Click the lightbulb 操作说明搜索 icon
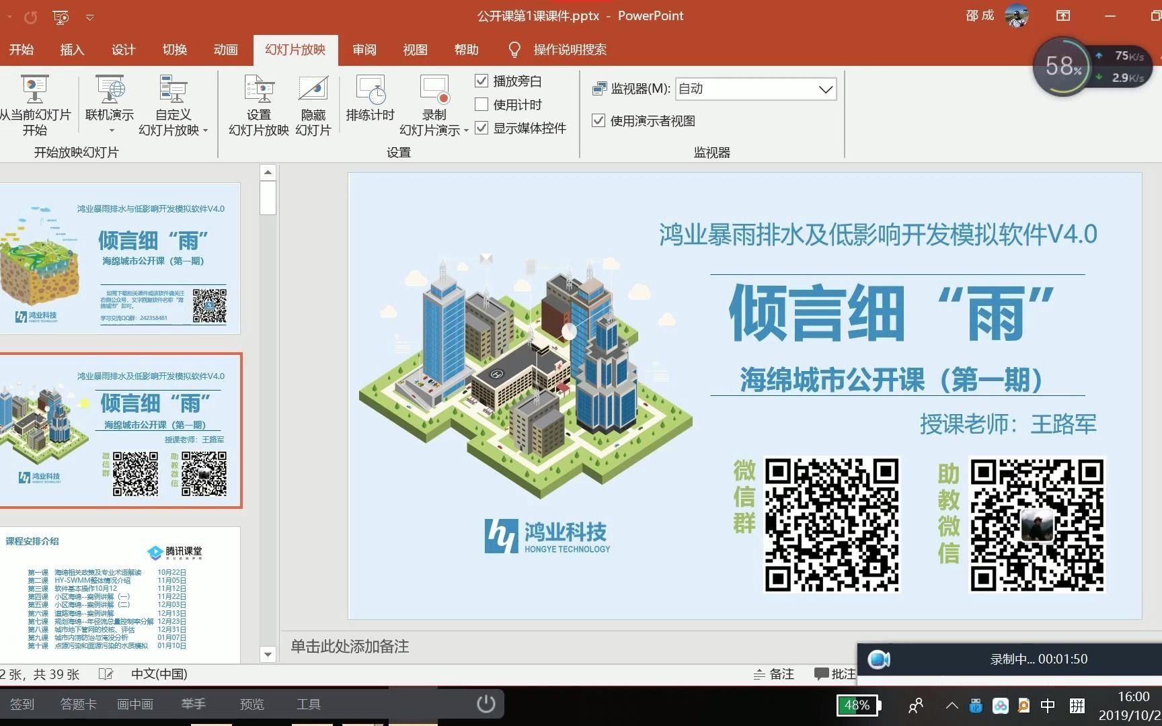1162x726 pixels. [x=514, y=50]
